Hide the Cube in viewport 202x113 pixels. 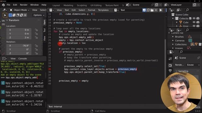[194, 22]
